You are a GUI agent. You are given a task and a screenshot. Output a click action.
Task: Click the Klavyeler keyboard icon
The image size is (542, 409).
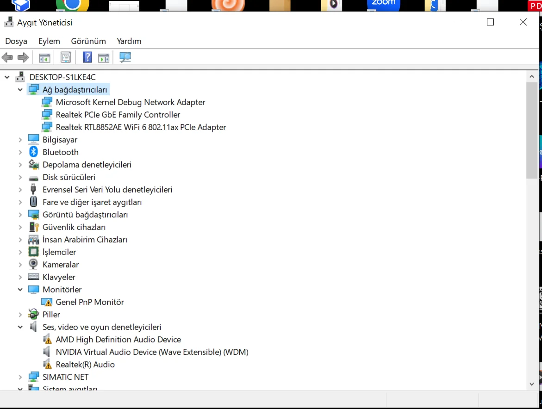(33, 277)
